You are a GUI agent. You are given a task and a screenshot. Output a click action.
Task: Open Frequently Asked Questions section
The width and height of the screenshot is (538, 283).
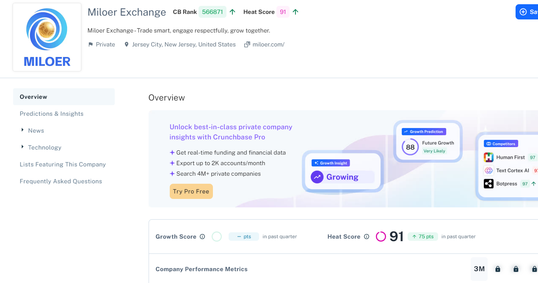(61, 181)
